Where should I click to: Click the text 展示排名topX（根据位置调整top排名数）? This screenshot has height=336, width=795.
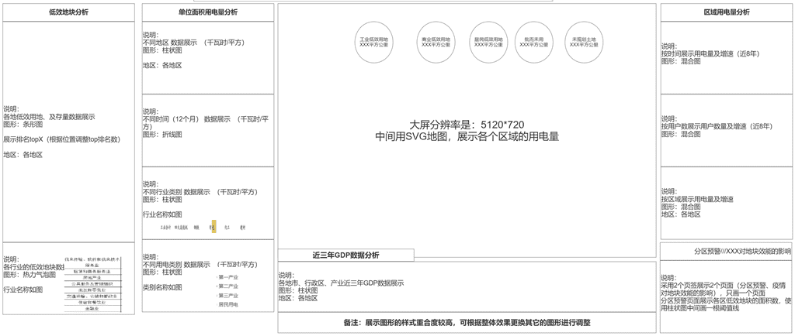pos(62,139)
